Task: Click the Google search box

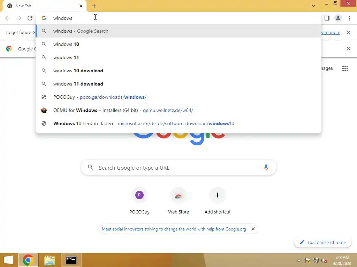Action: click(179, 168)
